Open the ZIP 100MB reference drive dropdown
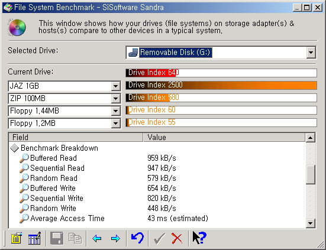 [x=115, y=99]
